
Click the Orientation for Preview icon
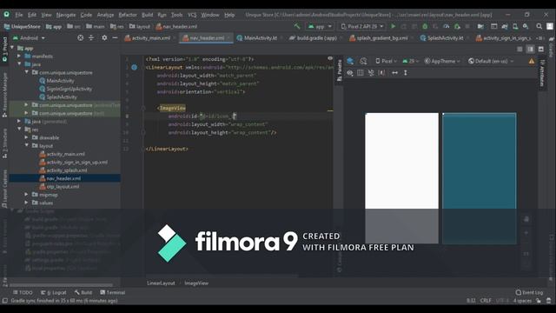point(363,61)
